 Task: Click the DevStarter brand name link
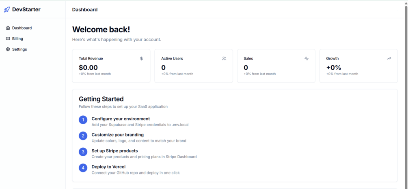pos(26,10)
